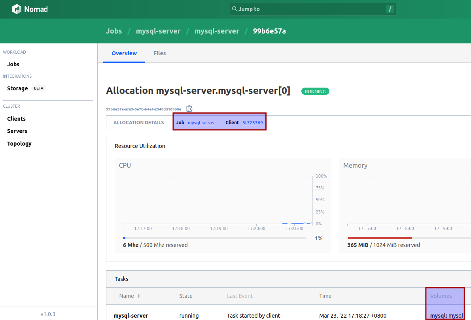This screenshot has width=471, height=320.
Task: Click '365 MiB / 1024 MiB reserved' text
Action: (384, 245)
